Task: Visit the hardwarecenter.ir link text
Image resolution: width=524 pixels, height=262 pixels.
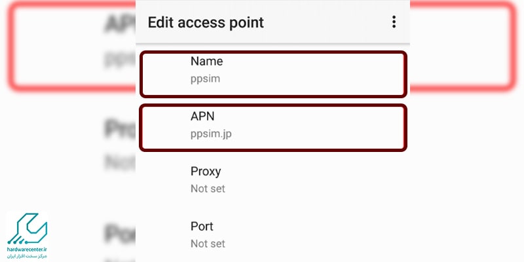Action: coord(27,250)
